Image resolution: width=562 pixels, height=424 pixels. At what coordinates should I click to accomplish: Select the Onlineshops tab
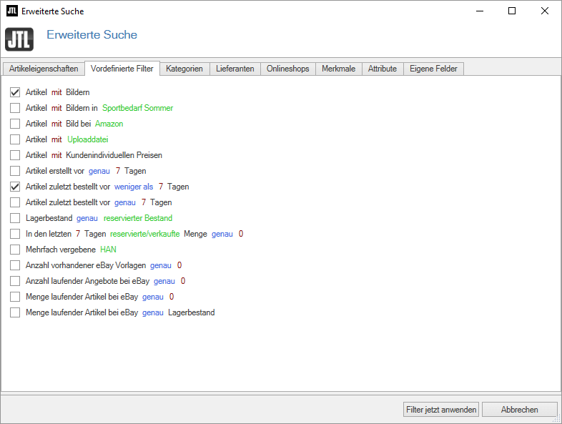click(287, 69)
